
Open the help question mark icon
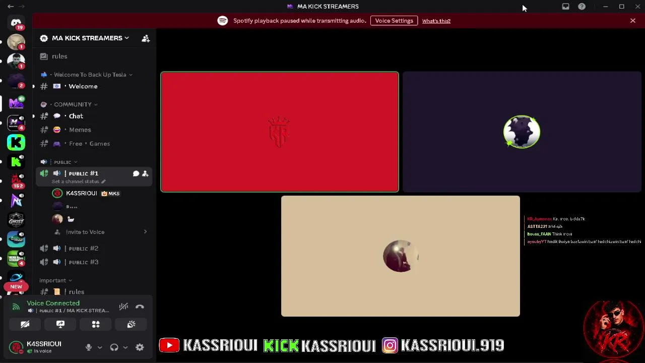click(582, 7)
